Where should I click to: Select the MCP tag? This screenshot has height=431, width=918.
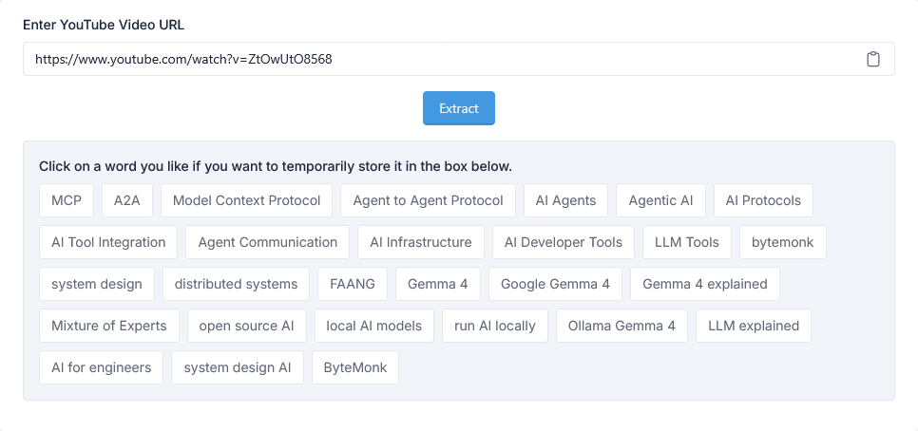[67, 200]
